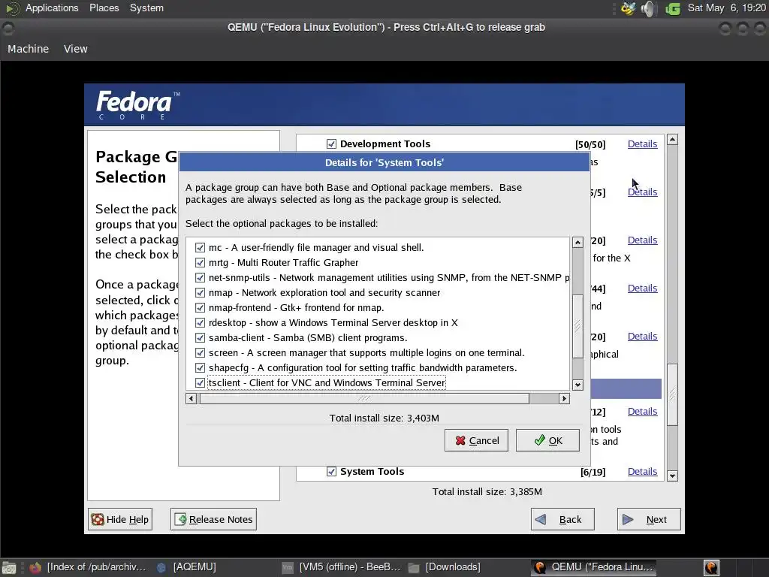The width and height of the screenshot is (769, 577).
Task: Click the group list vertical scrollbar thumb
Action: click(x=672, y=394)
